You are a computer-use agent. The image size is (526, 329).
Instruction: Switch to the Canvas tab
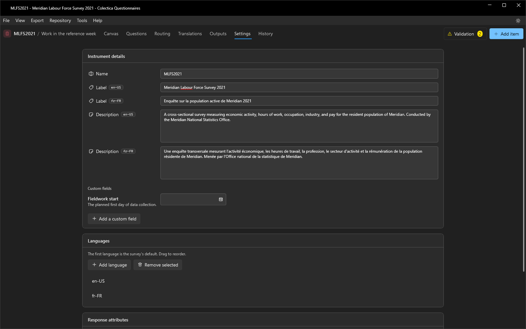(111, 34)
